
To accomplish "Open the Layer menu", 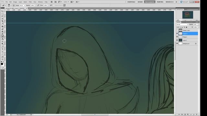I will [x=20, y=2].
